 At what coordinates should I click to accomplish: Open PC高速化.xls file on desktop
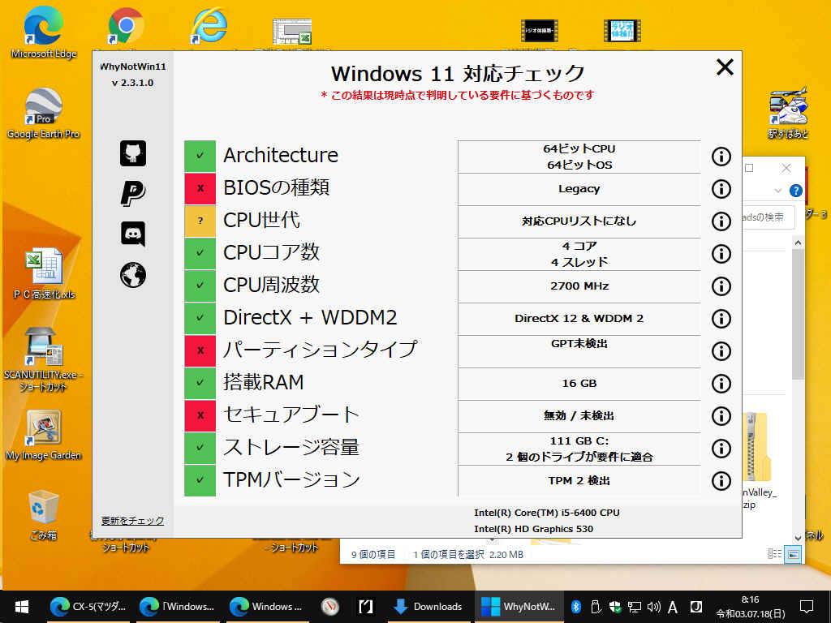click(44, 274)
